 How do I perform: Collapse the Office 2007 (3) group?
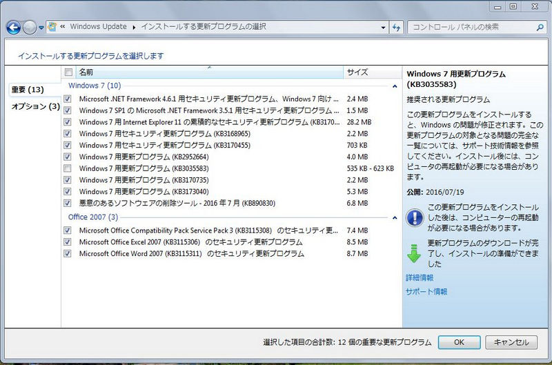[x=395, y=218]
